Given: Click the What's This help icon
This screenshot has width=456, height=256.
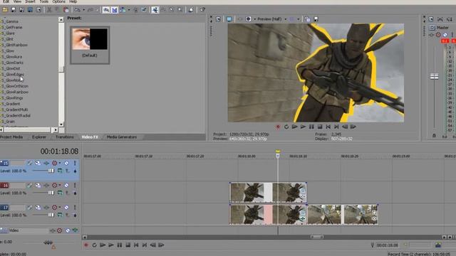Looking at the screenshot, I should point(202,10).
